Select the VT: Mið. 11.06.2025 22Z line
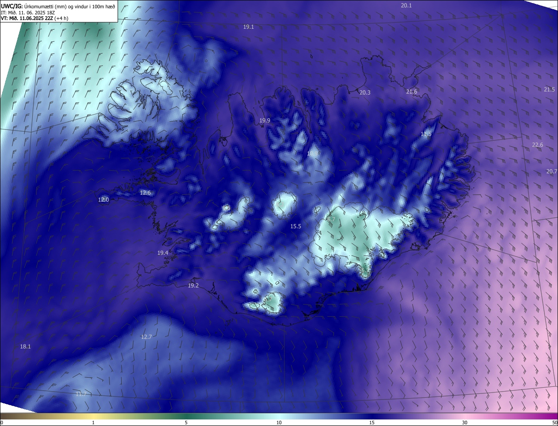Image resolution: width=558 pixels, height=426 pixels. point(34,18)
